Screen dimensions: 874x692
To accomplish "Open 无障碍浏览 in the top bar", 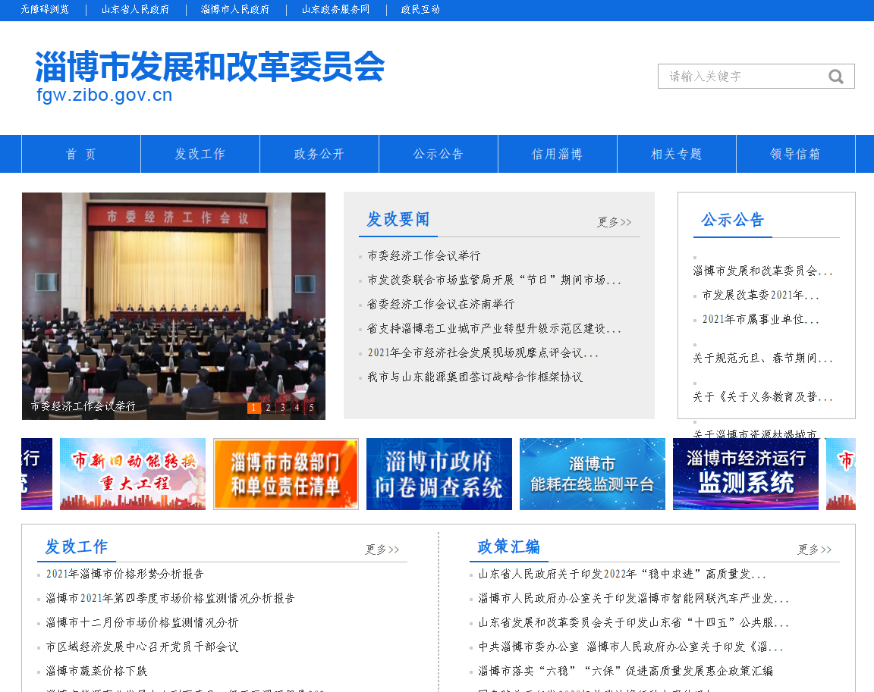I will [45, 9].
